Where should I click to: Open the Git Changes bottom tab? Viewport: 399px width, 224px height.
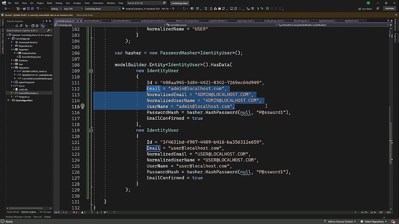[x=46, y=212]
